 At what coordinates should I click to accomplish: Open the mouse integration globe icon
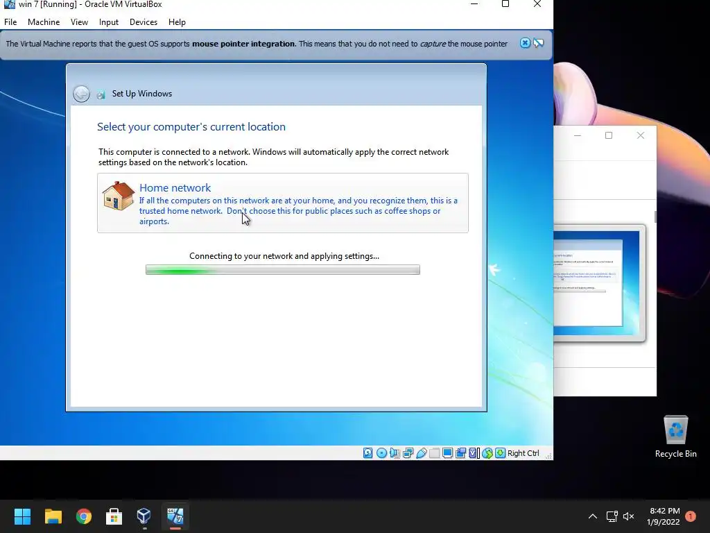(487, 452)
